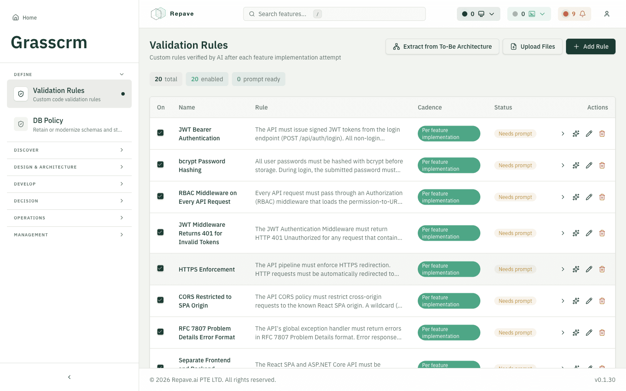The image size is (626, 391).
Task: Expand the Operations section
Action: point(69,218)
